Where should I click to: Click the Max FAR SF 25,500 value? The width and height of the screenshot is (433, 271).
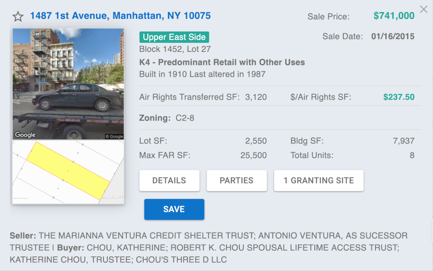click(253, 155)
